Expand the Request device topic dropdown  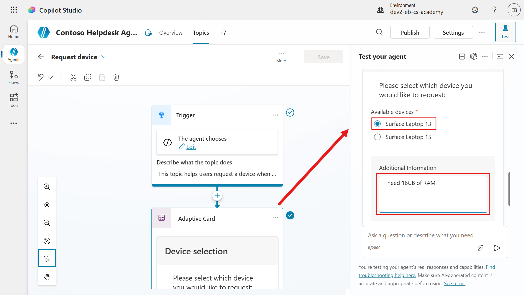[104, 57]
